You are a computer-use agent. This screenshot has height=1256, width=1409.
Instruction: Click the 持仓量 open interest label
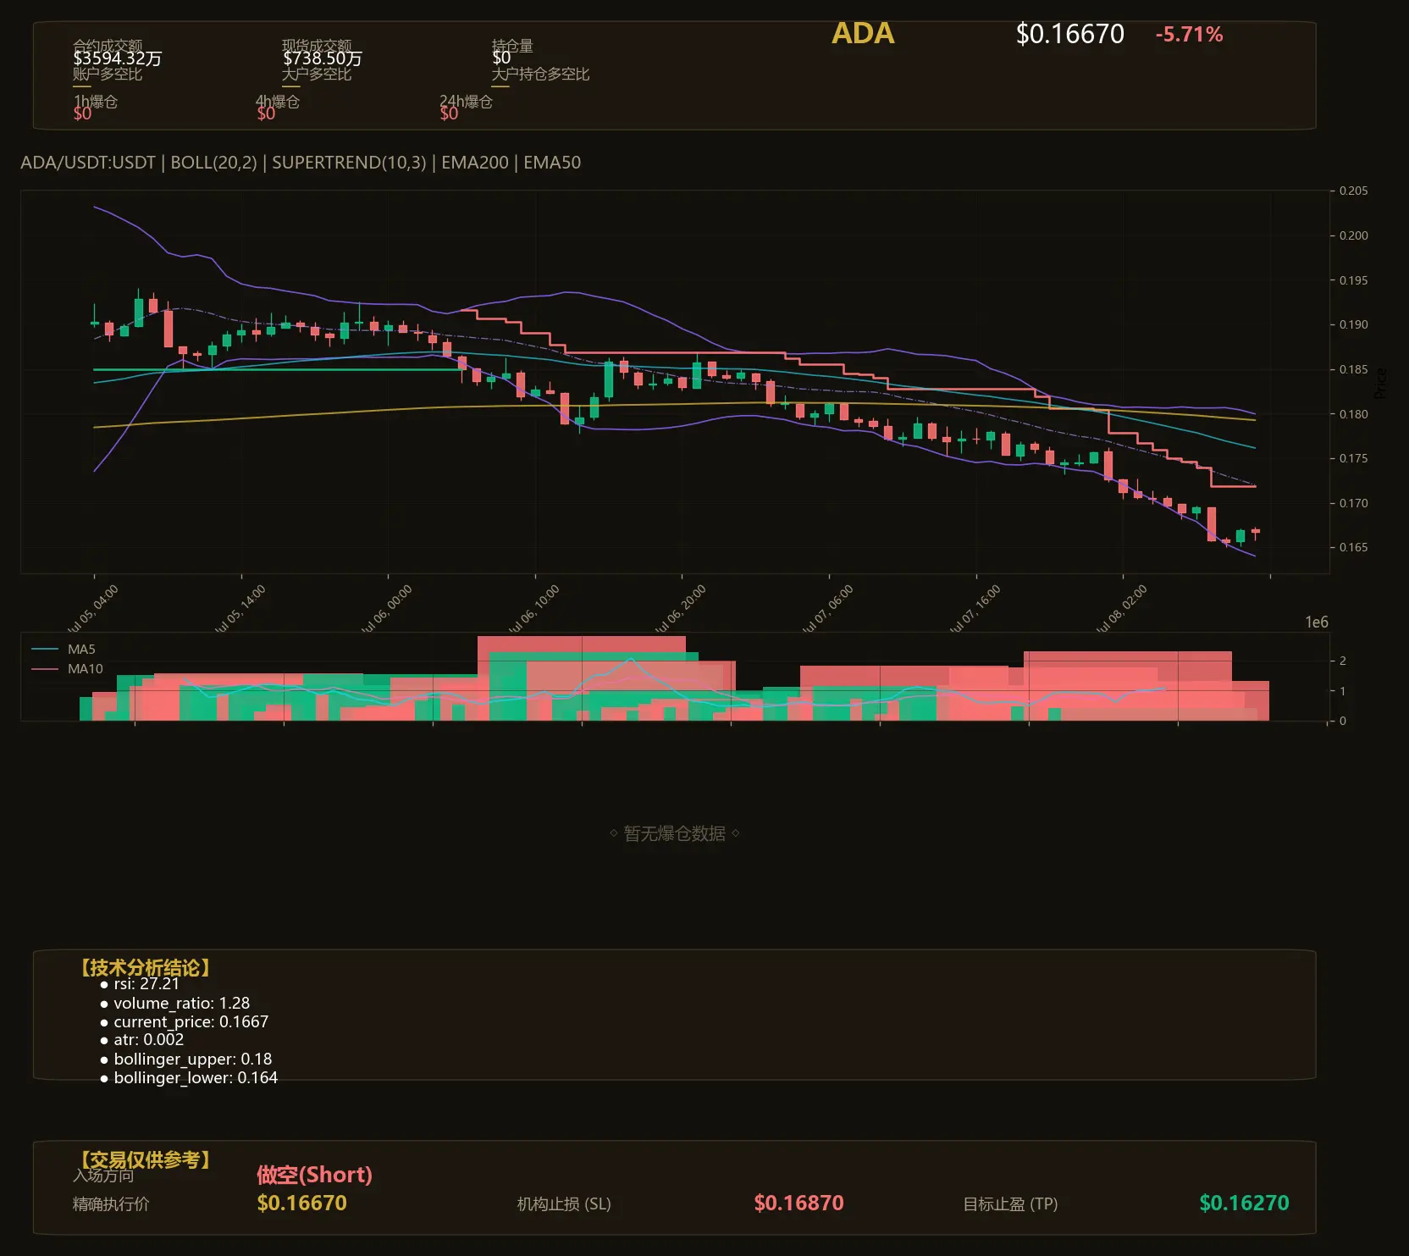(x=512, y=46)
